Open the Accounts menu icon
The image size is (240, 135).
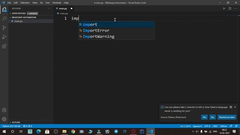pyautogui.click(x=4, y=110)
